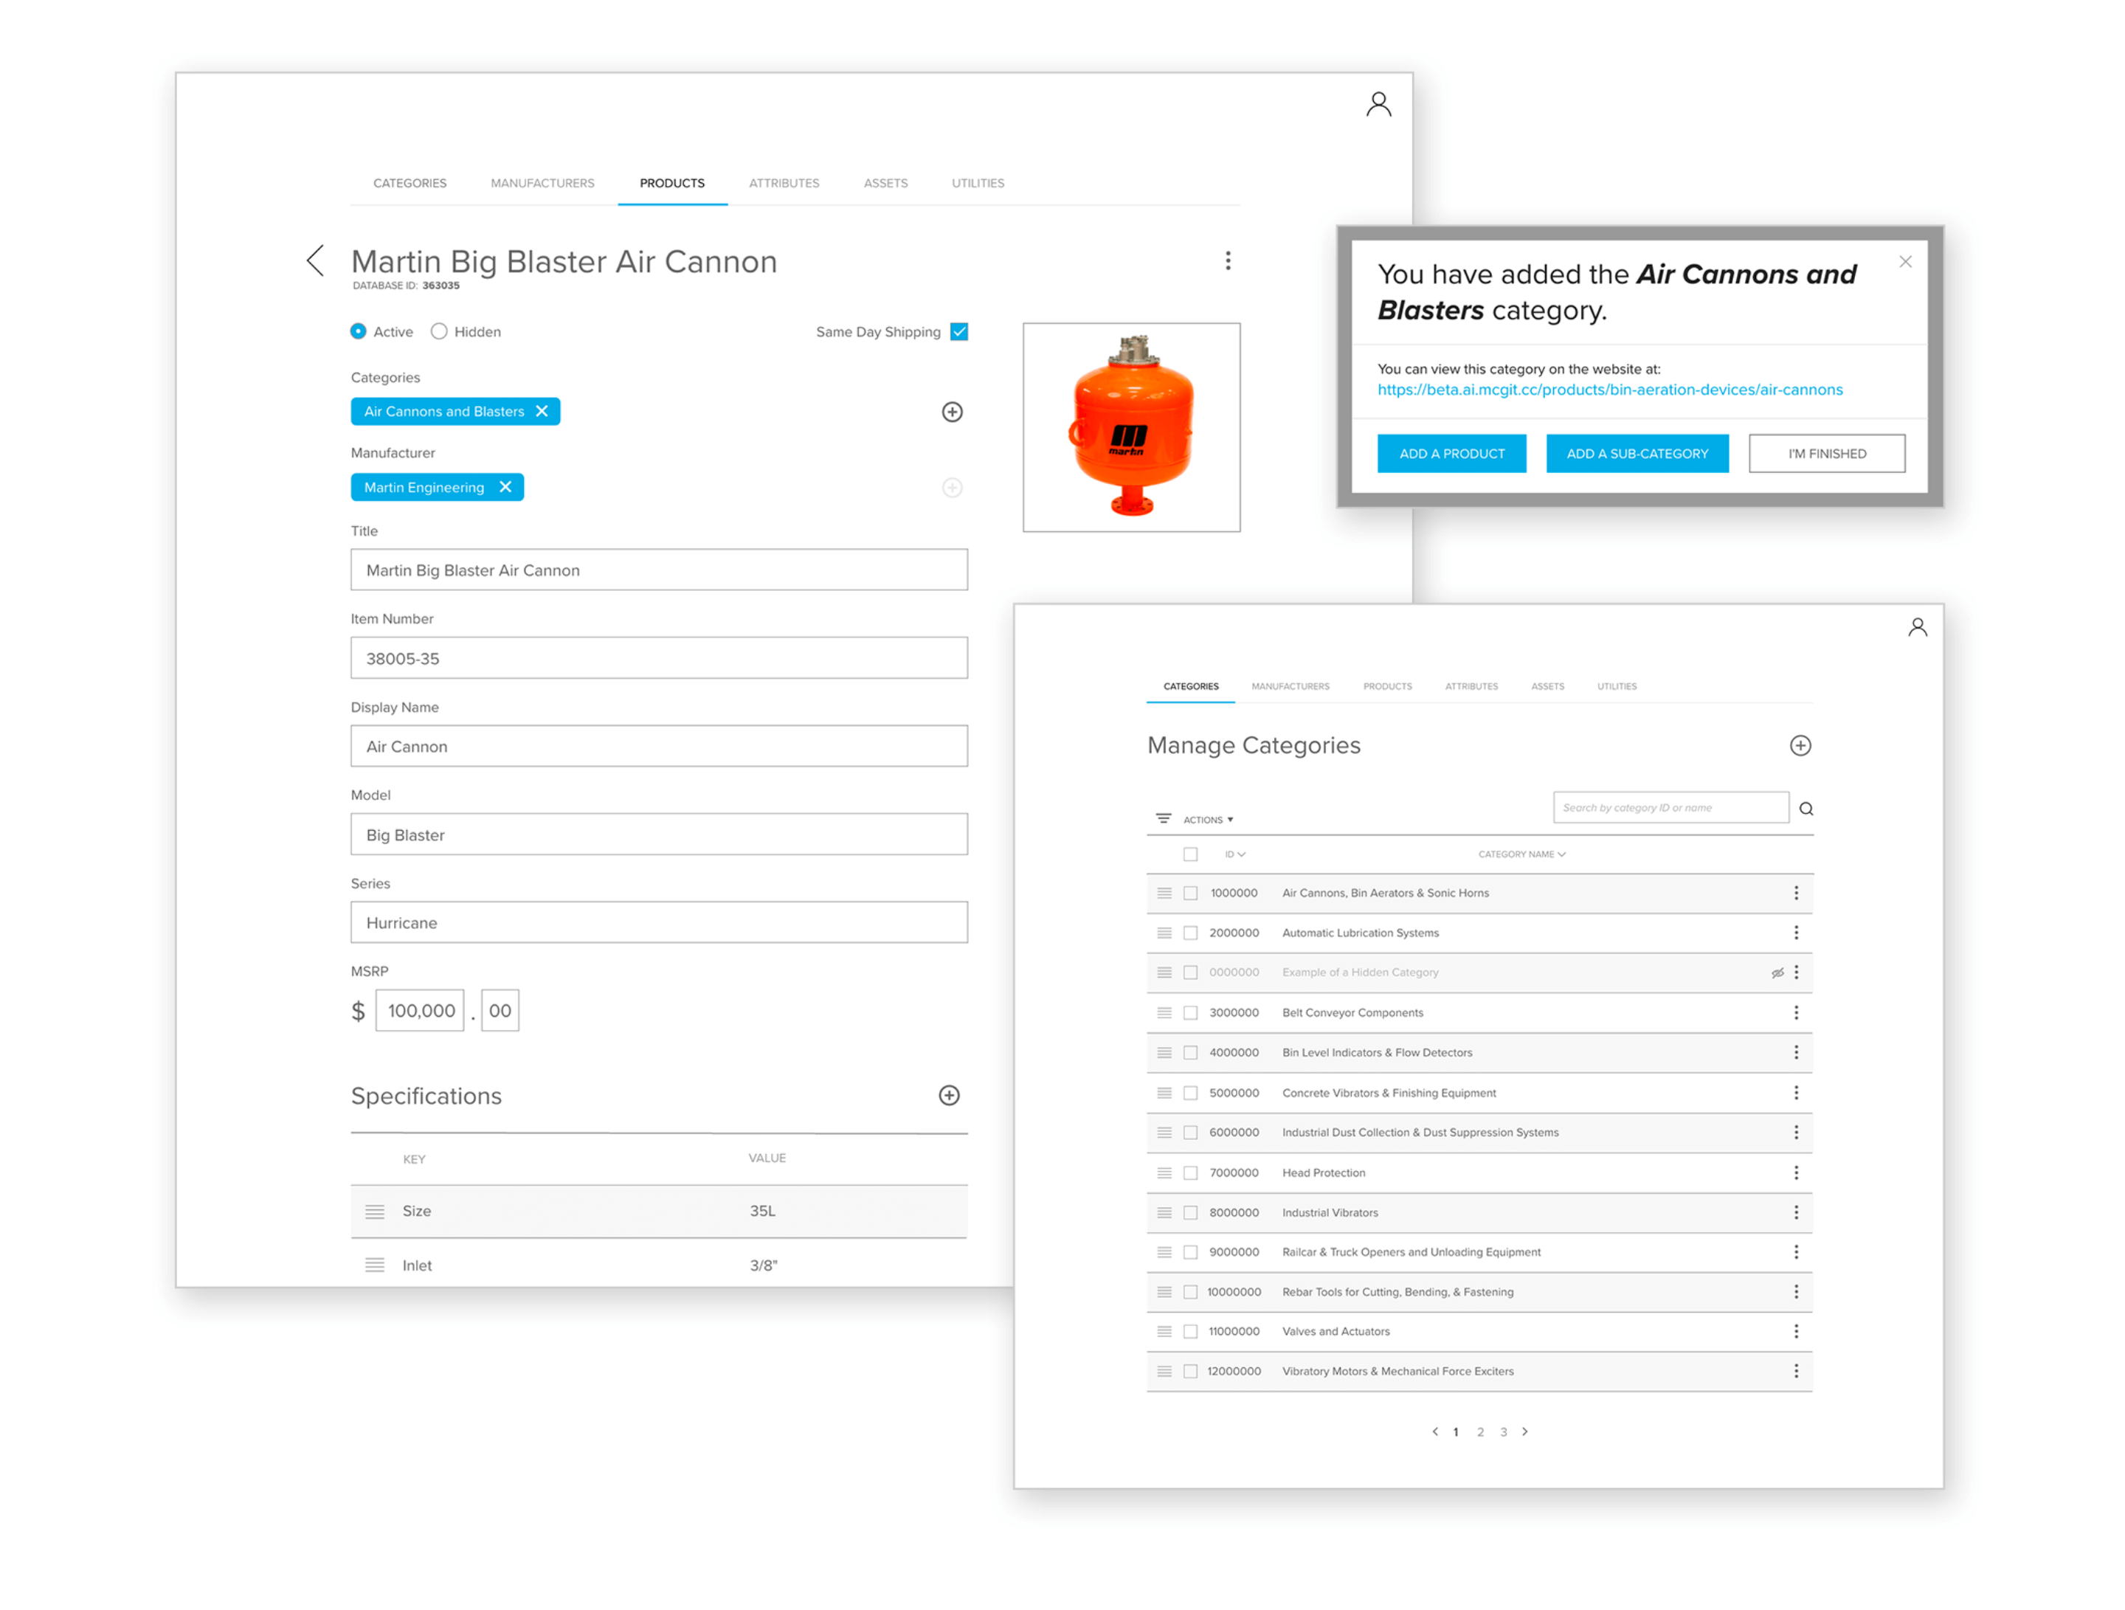The image size is (2125, 1610).
Task: Grab the drag handle of the Inlet specification row
Action: (375, 1265)
